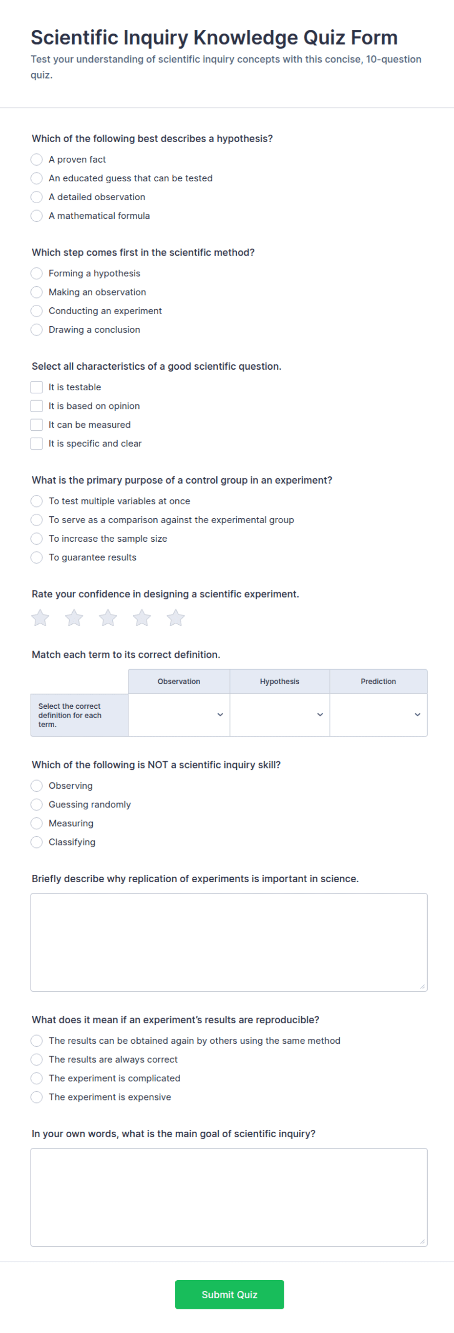Select the second star rating

pos(74,618)
